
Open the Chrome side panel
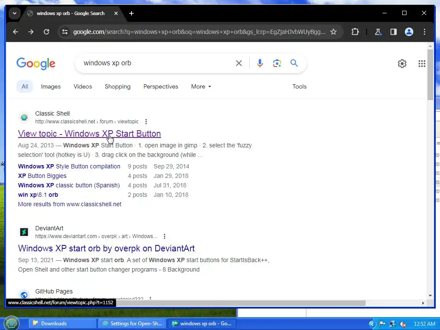(394, 32)
